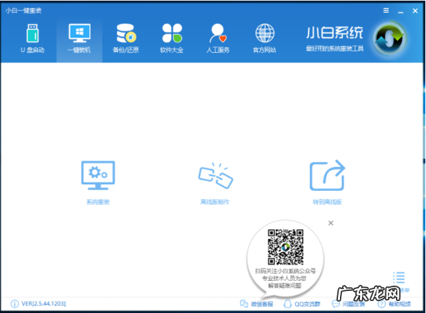Go to the 人工服务 tab
Viewport: 426px width, 313px height.
coord(218,38)
